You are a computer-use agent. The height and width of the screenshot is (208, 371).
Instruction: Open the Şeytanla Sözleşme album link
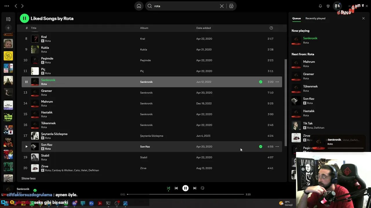(x=152, y=136)
